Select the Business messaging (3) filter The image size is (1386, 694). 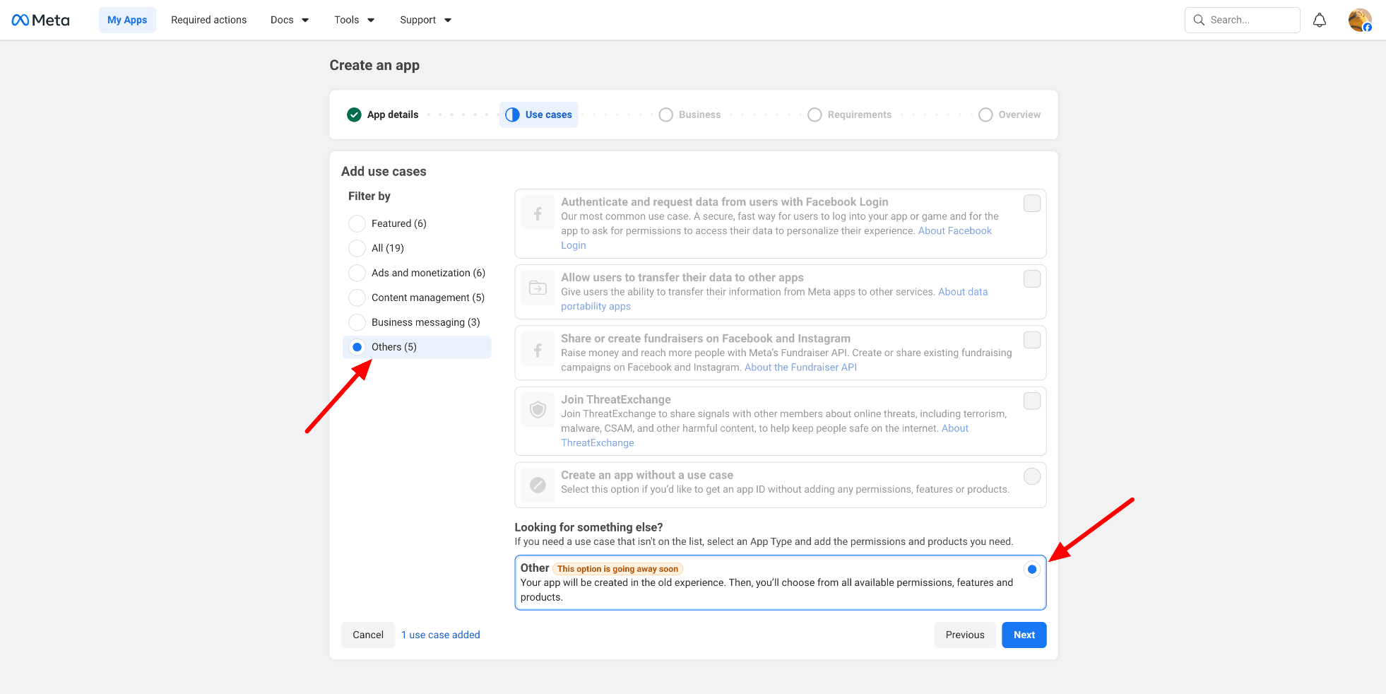click(357, 322)
